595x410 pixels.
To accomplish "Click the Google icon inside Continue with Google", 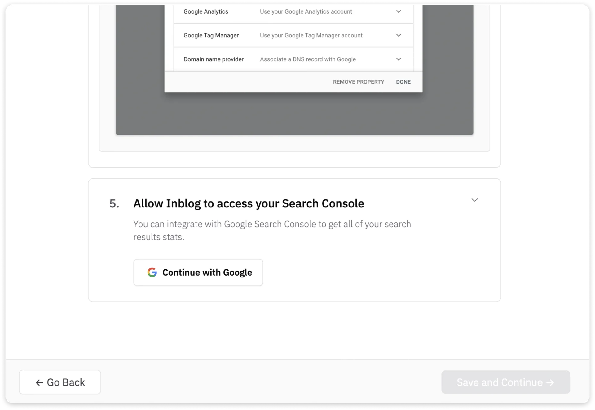I will point(152,272).
